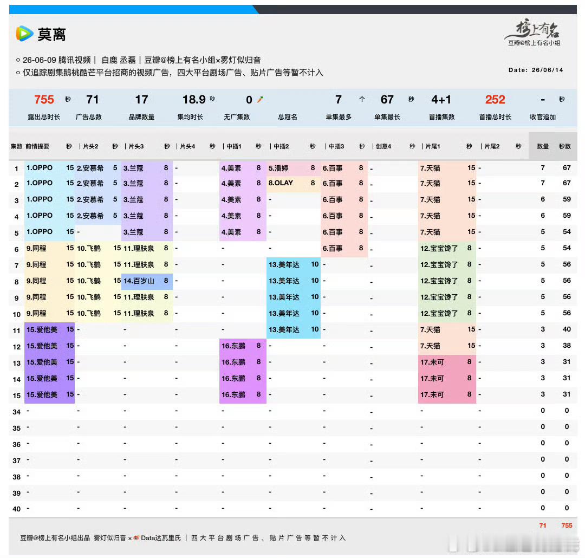
Task: Click the 秒数 value 38 in episode 12
Action: (567, 346)
